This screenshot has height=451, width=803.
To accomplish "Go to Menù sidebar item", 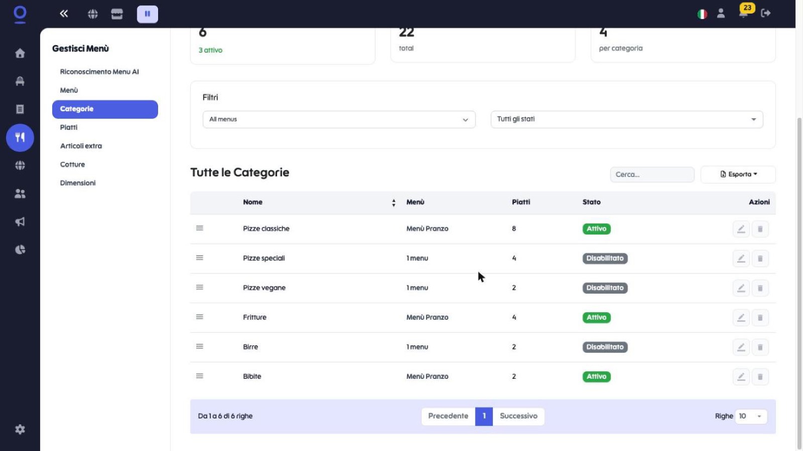I will pyautogui.click(x=69, y=90).
